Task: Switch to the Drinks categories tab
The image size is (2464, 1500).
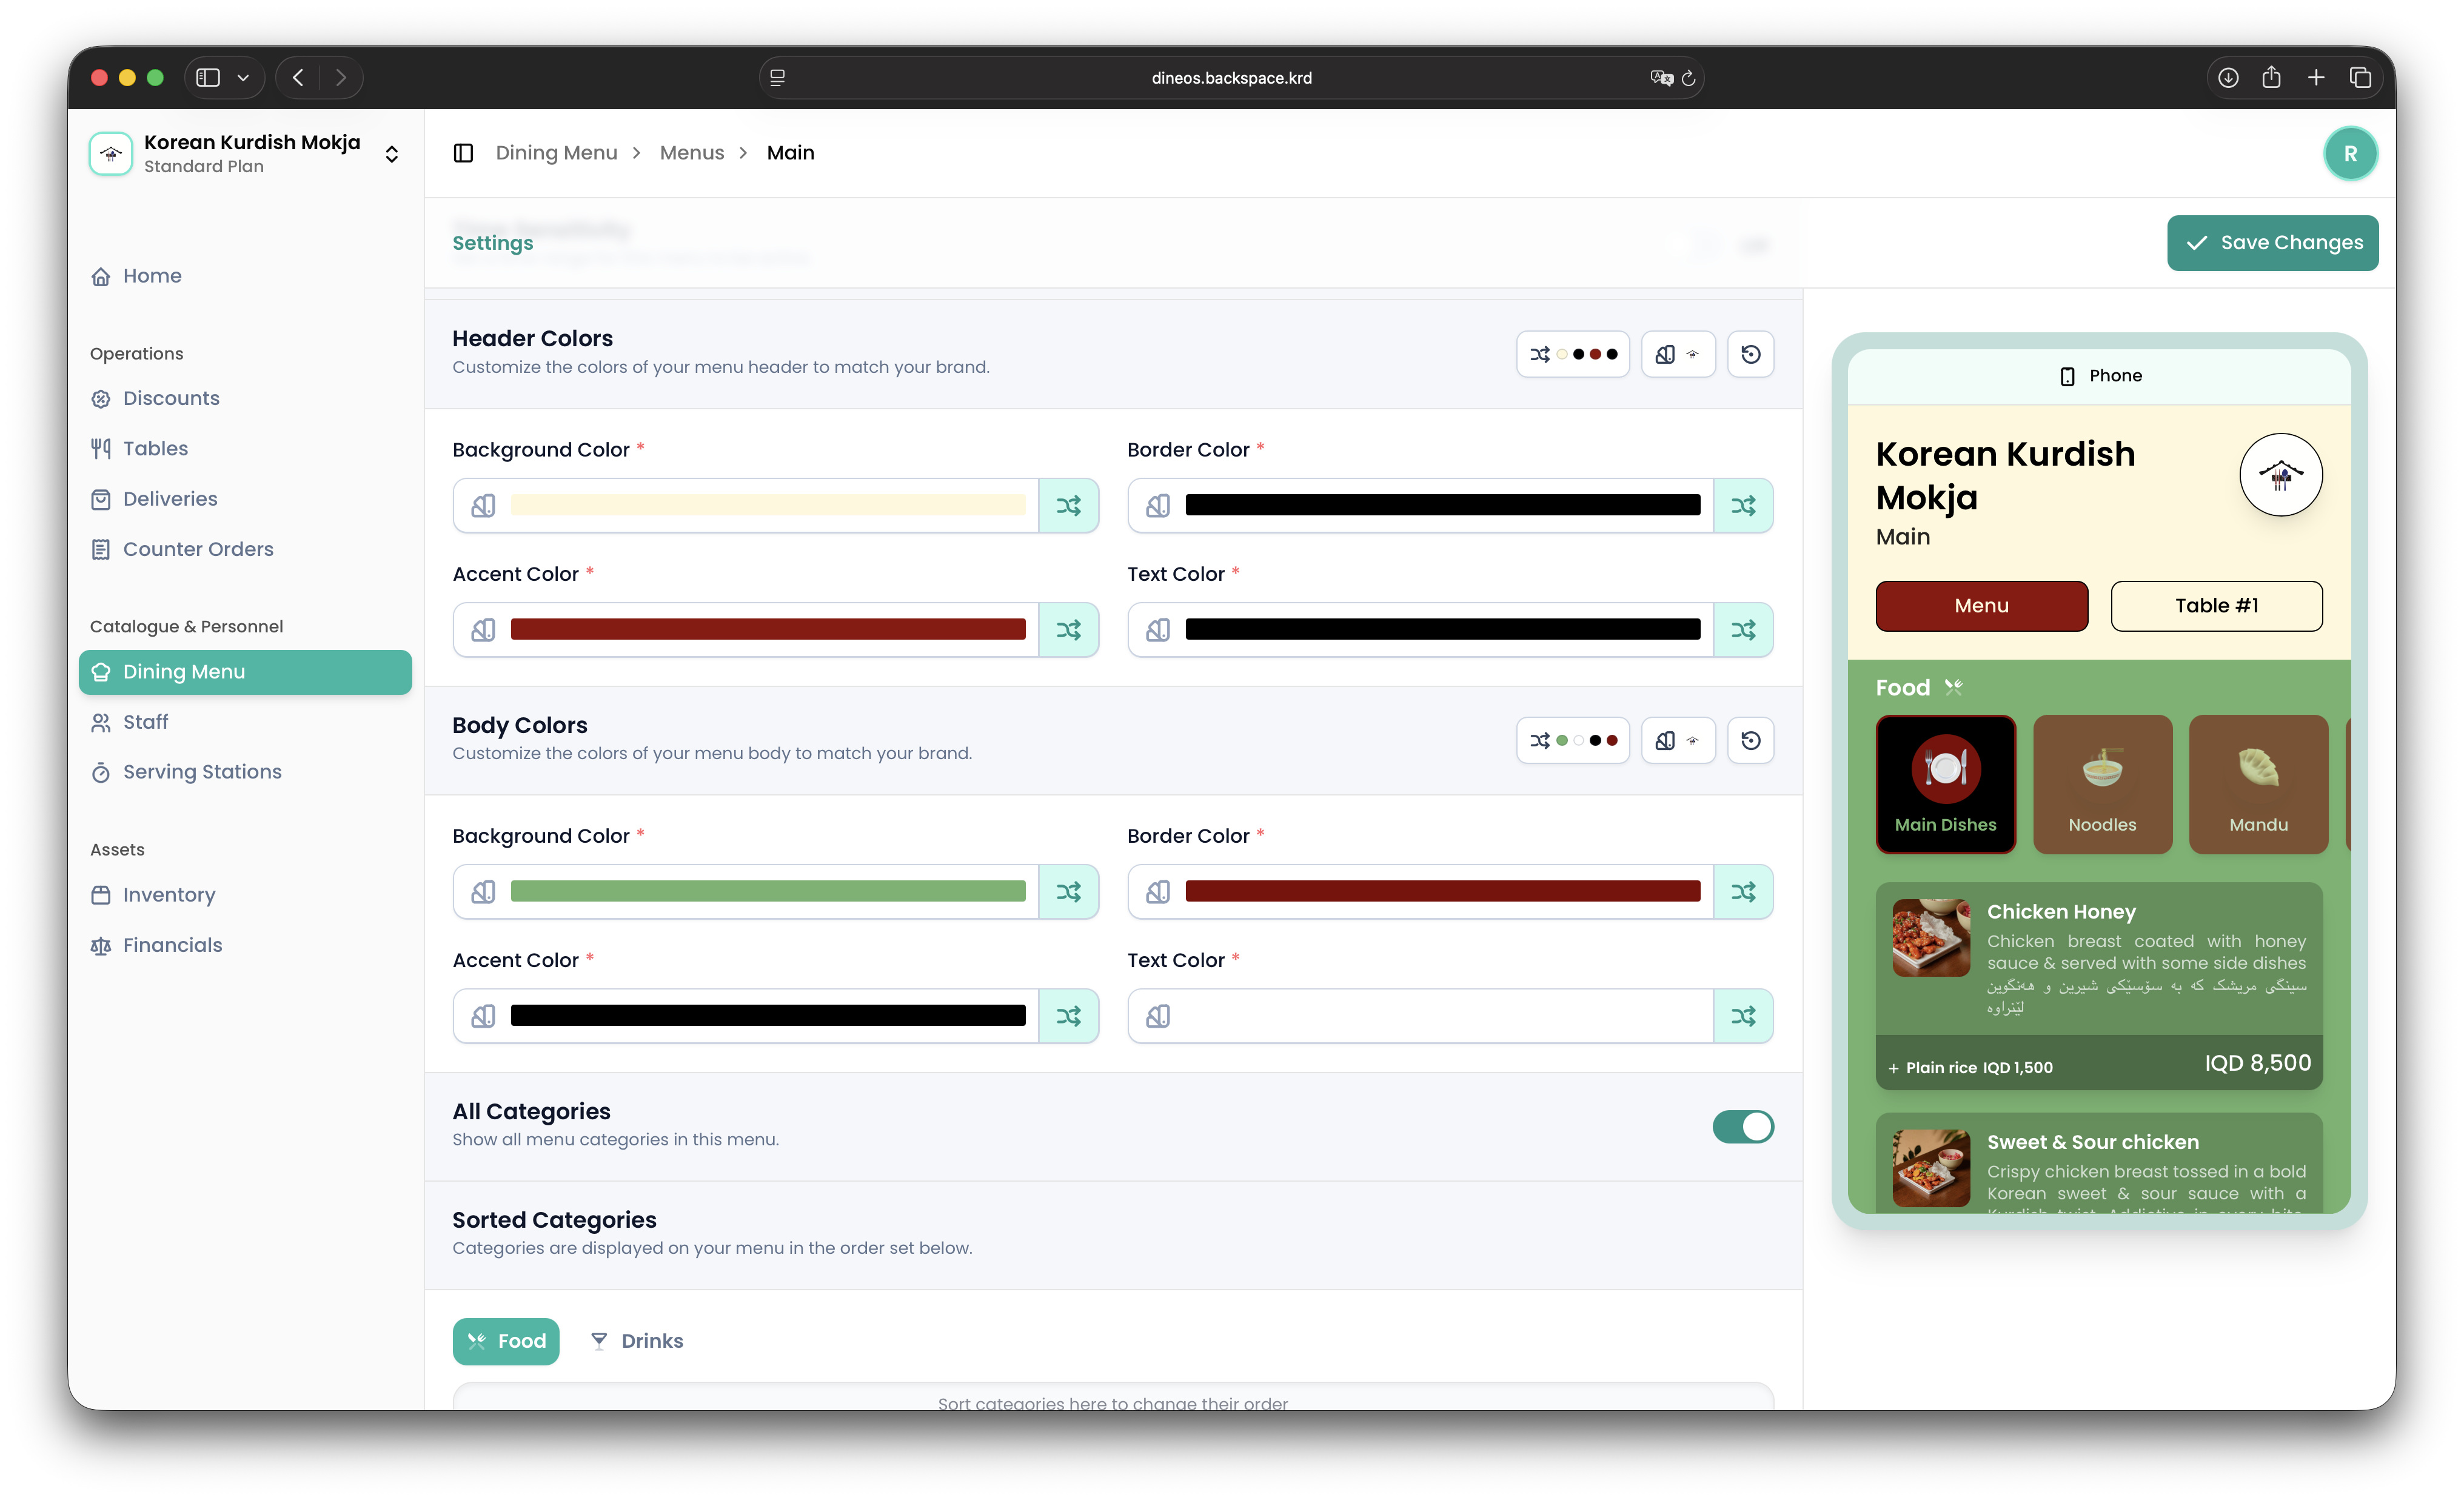Action: click(x=637, y=1341)
